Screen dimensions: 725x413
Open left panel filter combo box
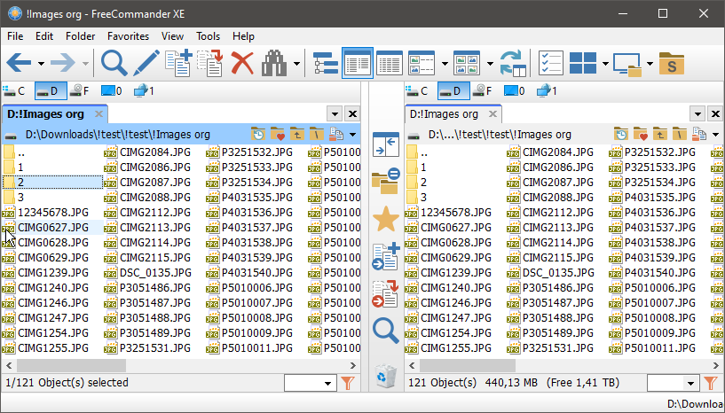310,383
